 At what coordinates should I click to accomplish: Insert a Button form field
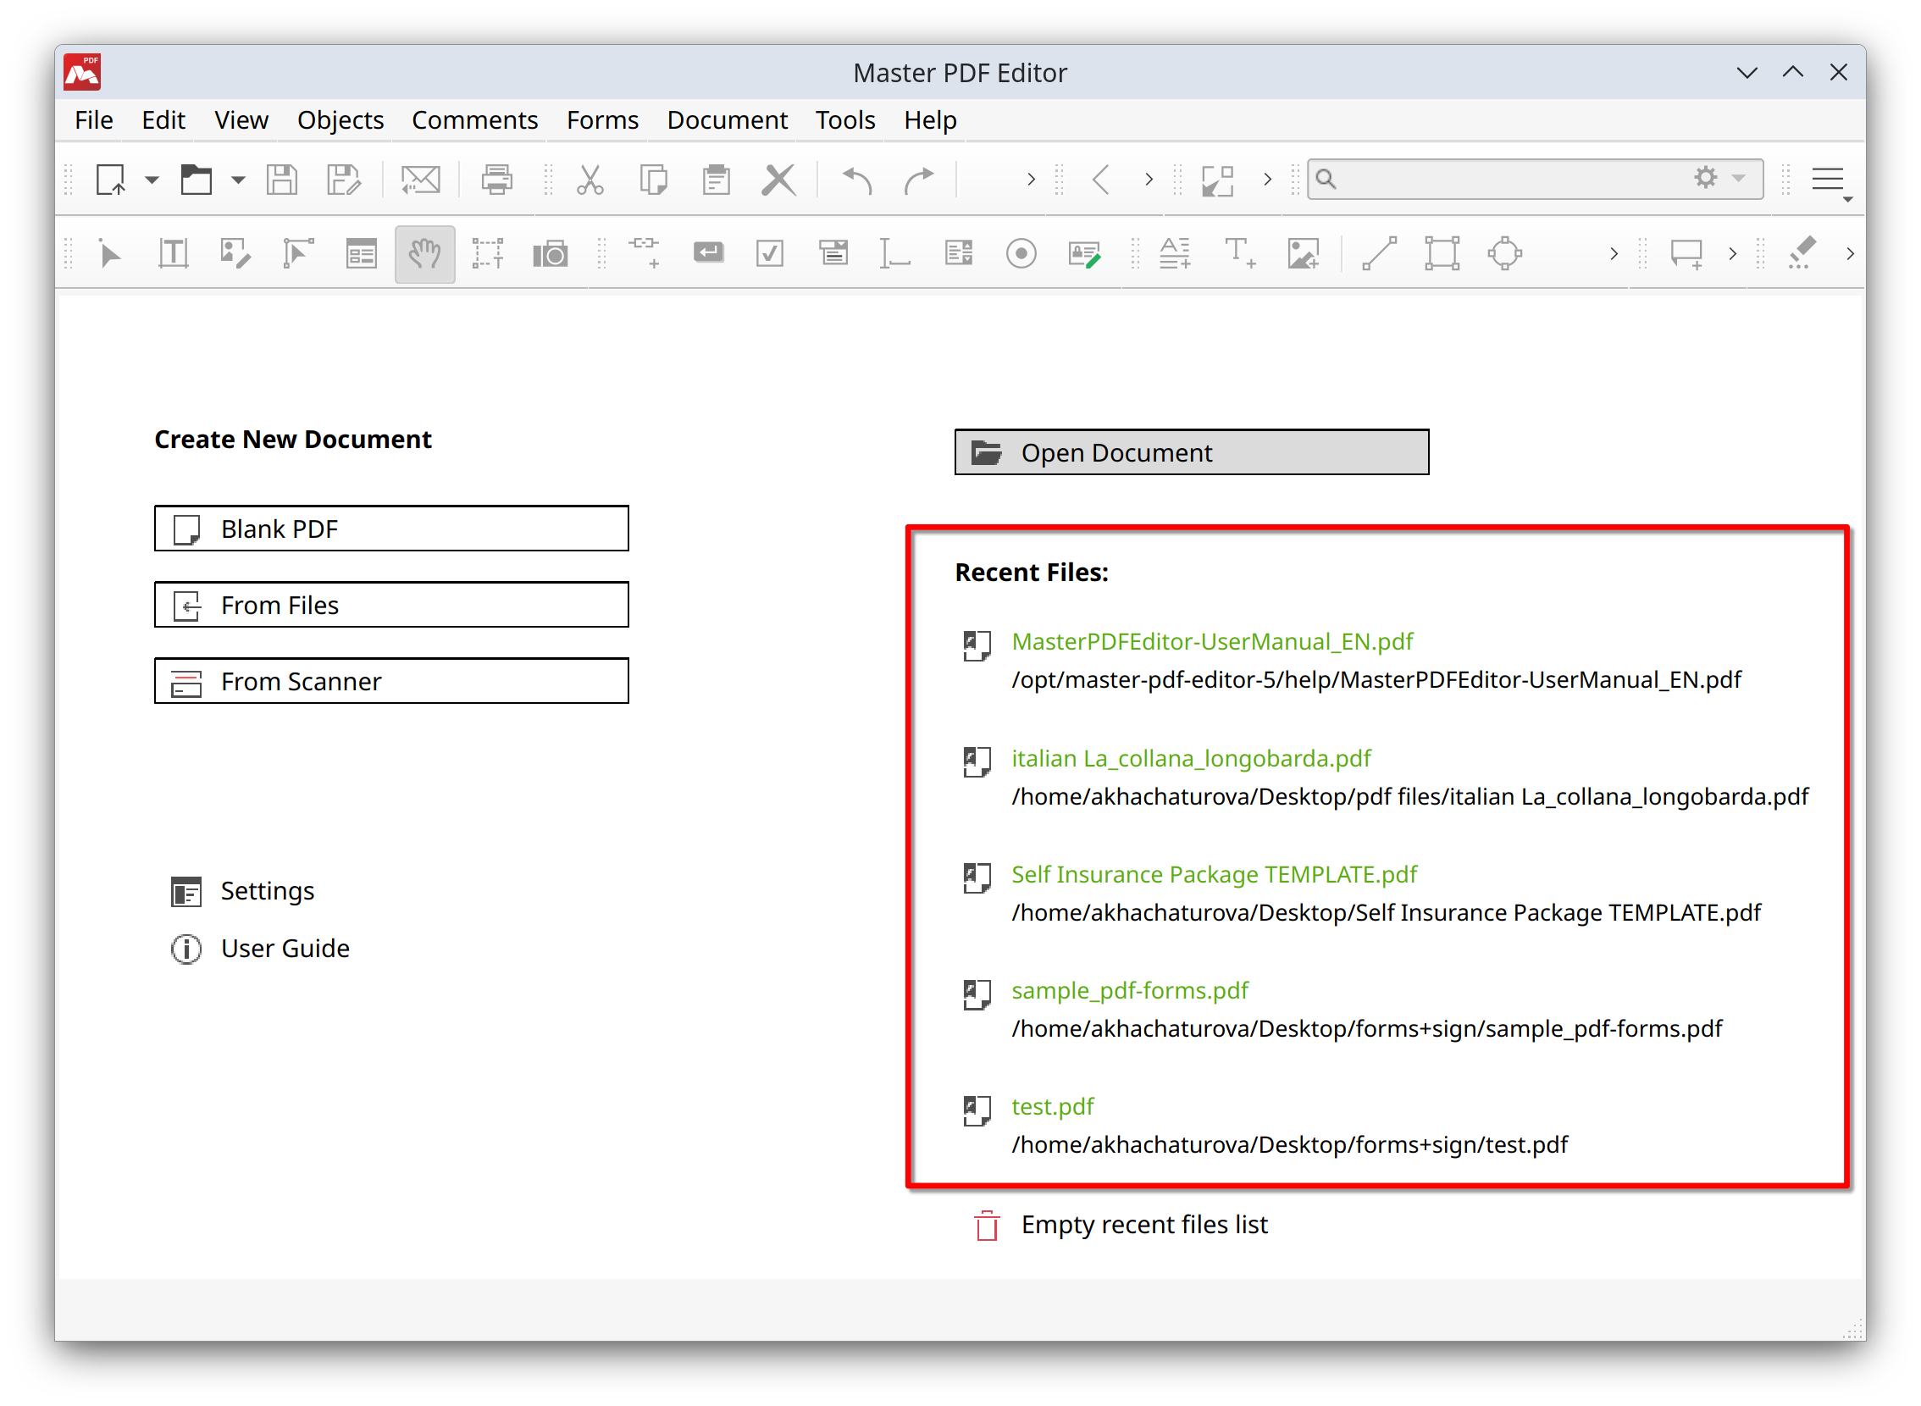pyautogui.click(x=708, y=252)
